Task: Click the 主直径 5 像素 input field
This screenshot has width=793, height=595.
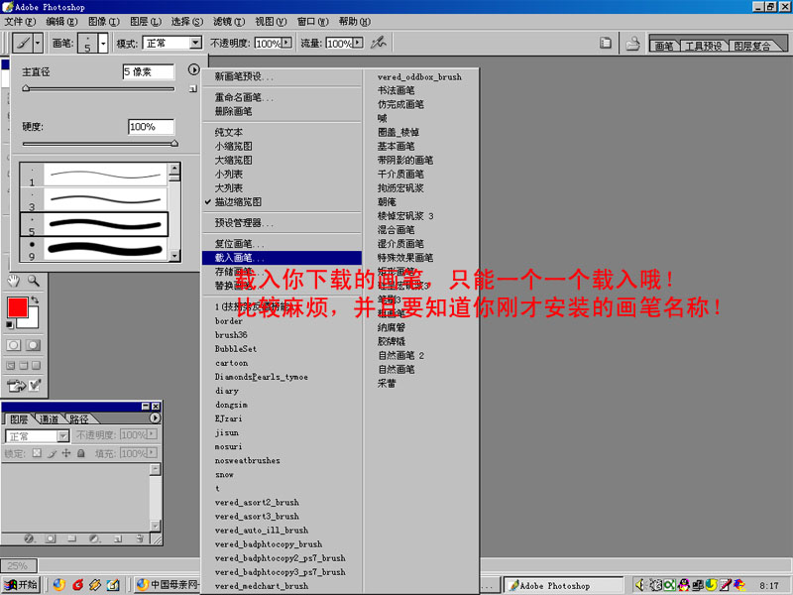Action: pos(149,71)
